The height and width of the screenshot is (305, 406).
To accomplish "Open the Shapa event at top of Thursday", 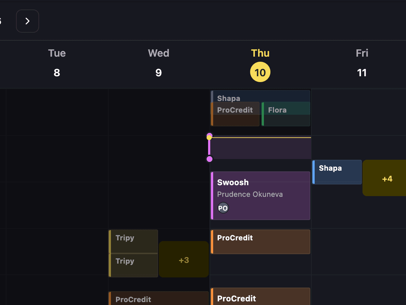I will (260, 96).
